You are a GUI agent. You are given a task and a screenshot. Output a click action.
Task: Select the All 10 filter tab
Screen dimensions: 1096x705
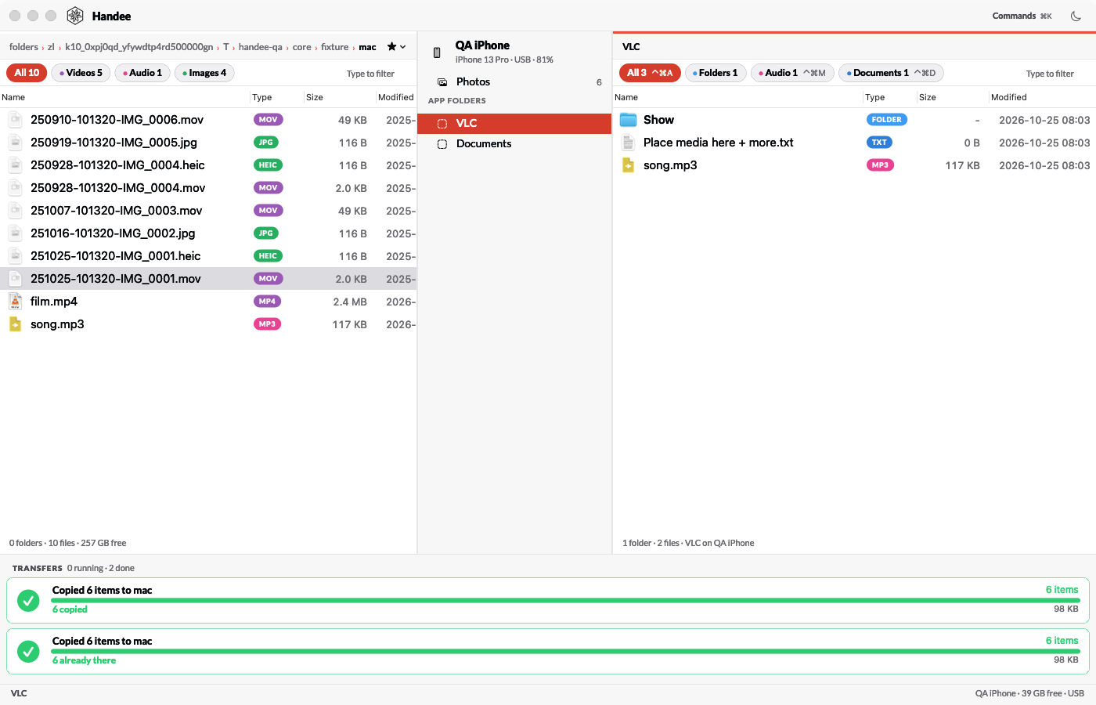click(27, 73)
